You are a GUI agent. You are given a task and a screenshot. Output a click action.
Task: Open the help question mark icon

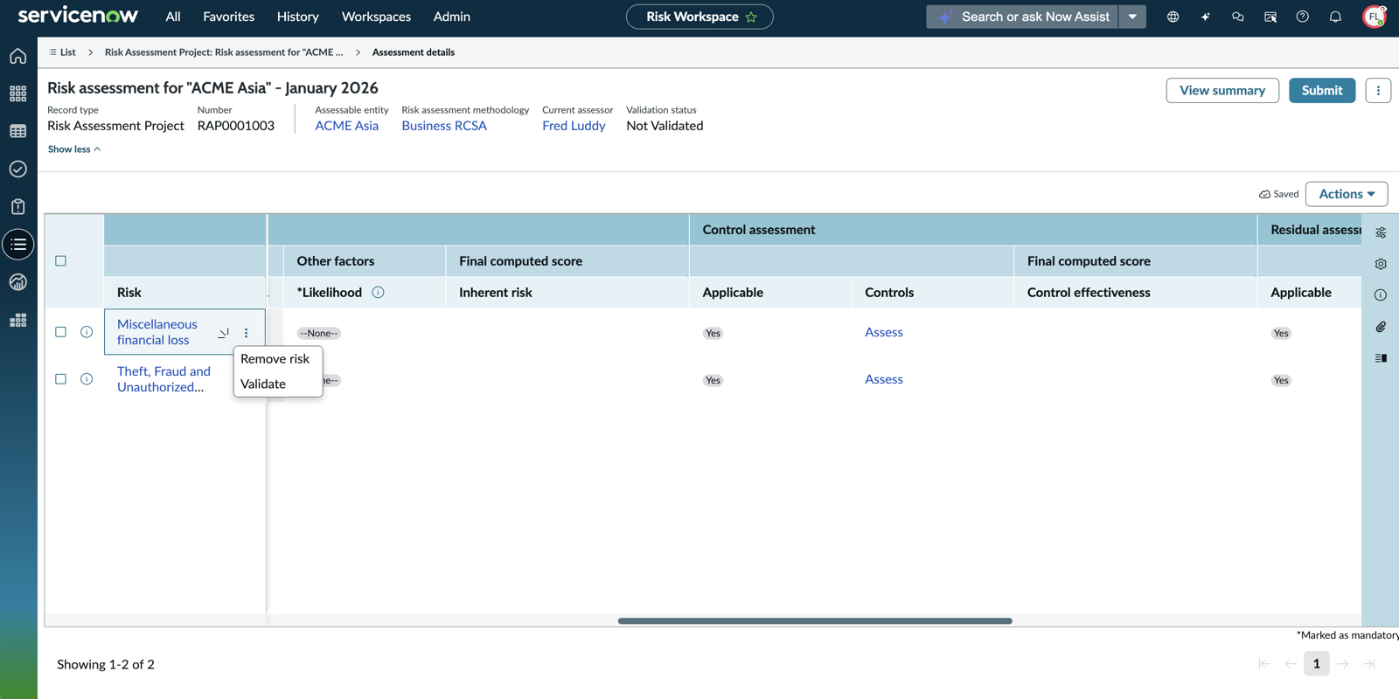1303,17
